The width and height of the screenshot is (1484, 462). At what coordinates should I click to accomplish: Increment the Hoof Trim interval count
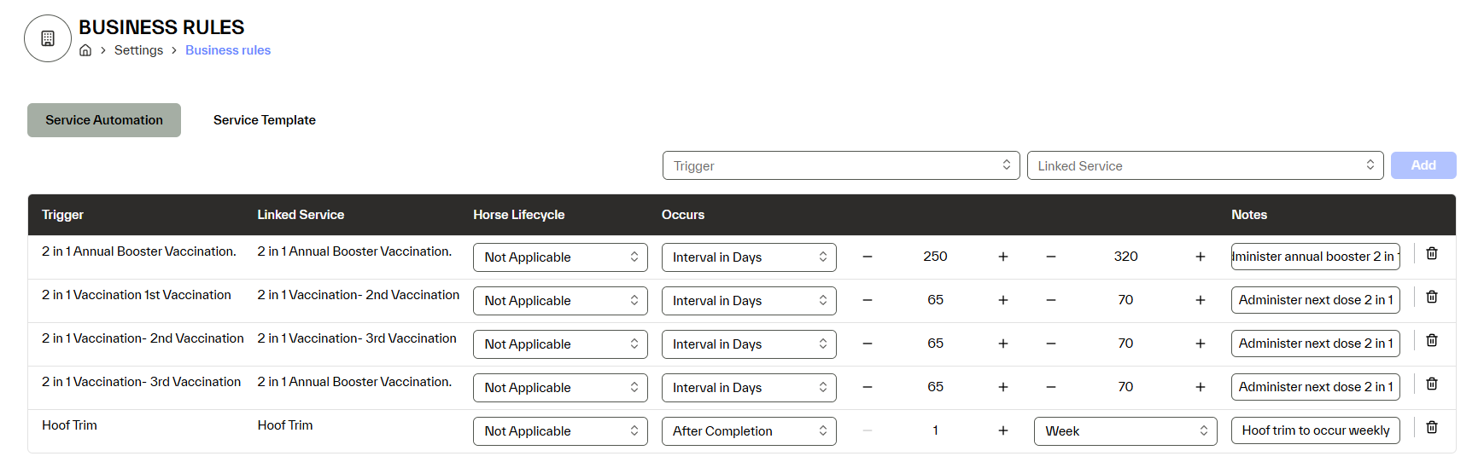(x=1003, y=431)
